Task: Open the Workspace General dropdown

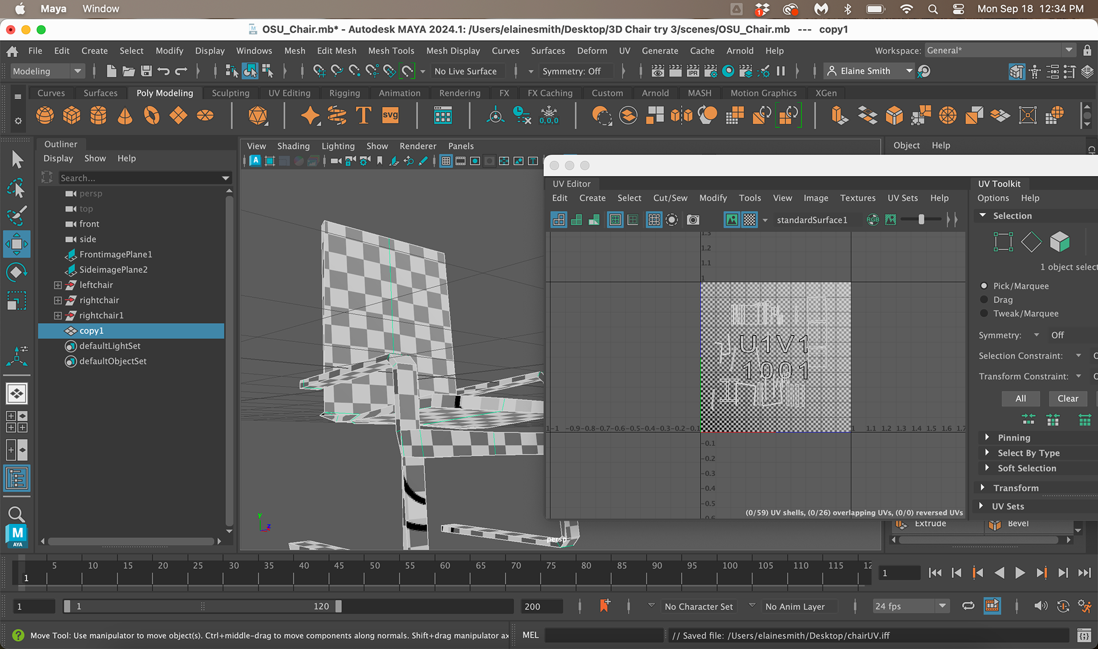Action: (1000, 50)
